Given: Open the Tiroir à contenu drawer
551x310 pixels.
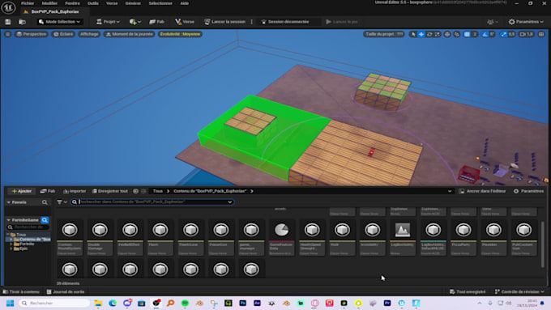Looking at the screenshot, I should [21, 291].
